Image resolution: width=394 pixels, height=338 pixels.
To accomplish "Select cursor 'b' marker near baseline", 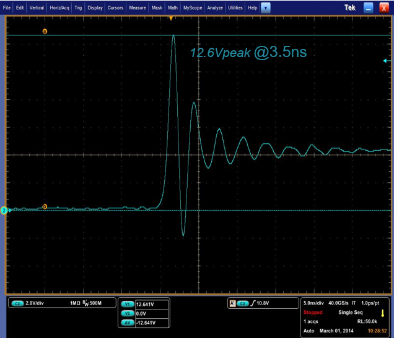I will point(44,206).
